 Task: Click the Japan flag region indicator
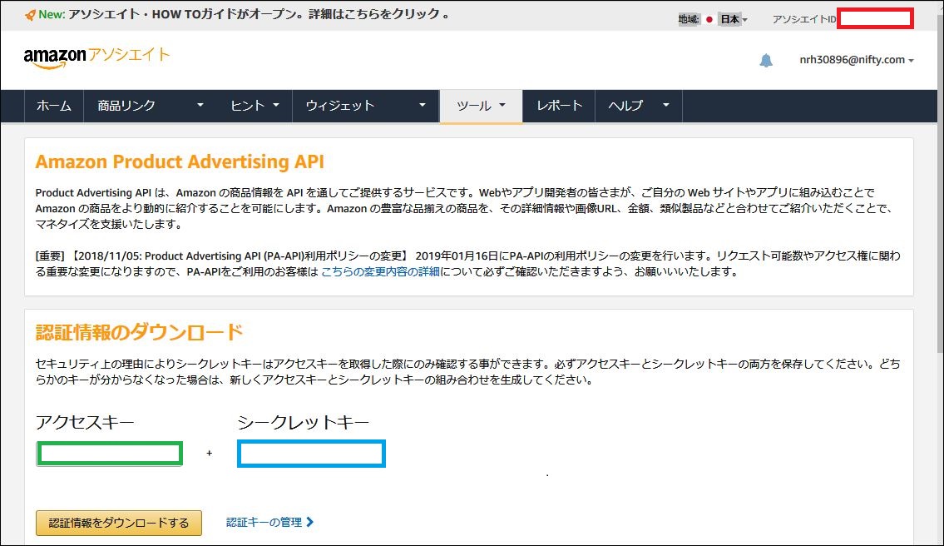point(709,19)
